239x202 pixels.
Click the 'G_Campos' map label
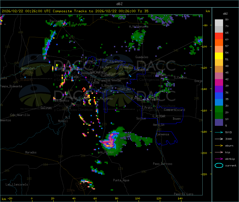click(180, 78)
